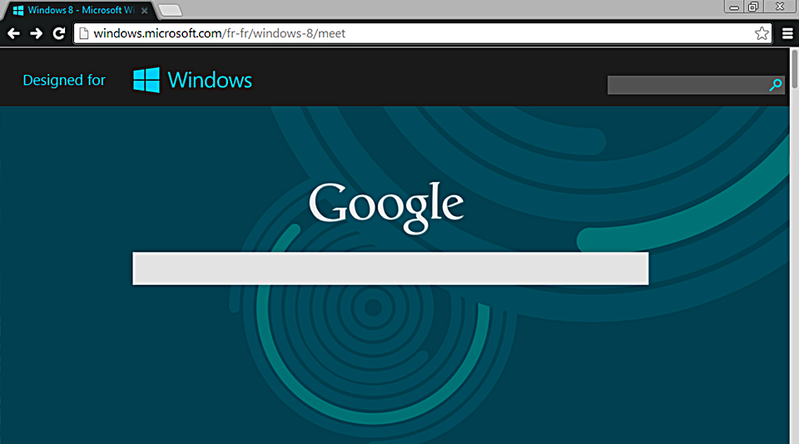Open the Chrome hamburger menu

click(x=787, y=33)
